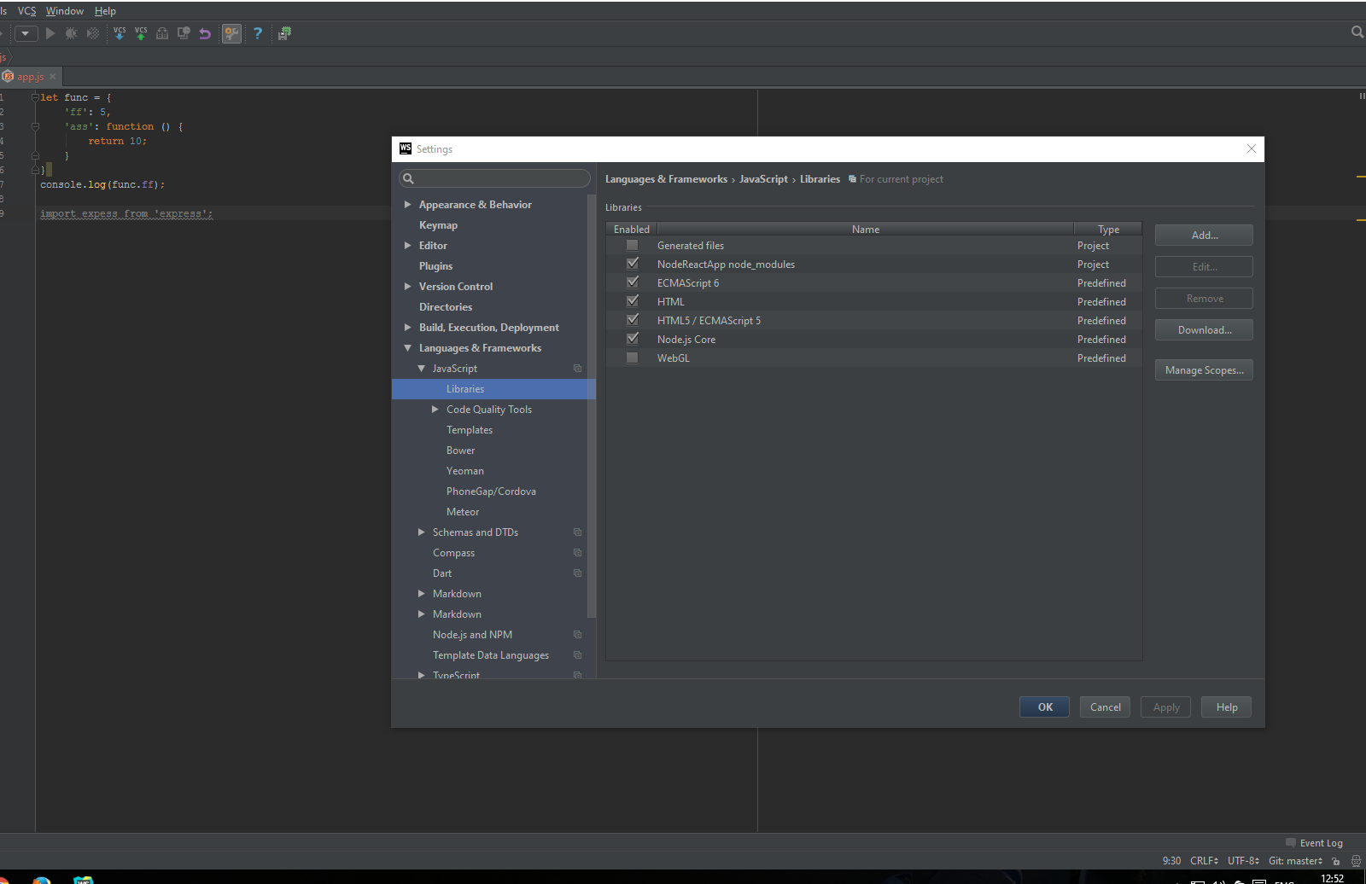
Task: Click the Show History clock icon
Action: pyautogui.click(x=184, y=33)
